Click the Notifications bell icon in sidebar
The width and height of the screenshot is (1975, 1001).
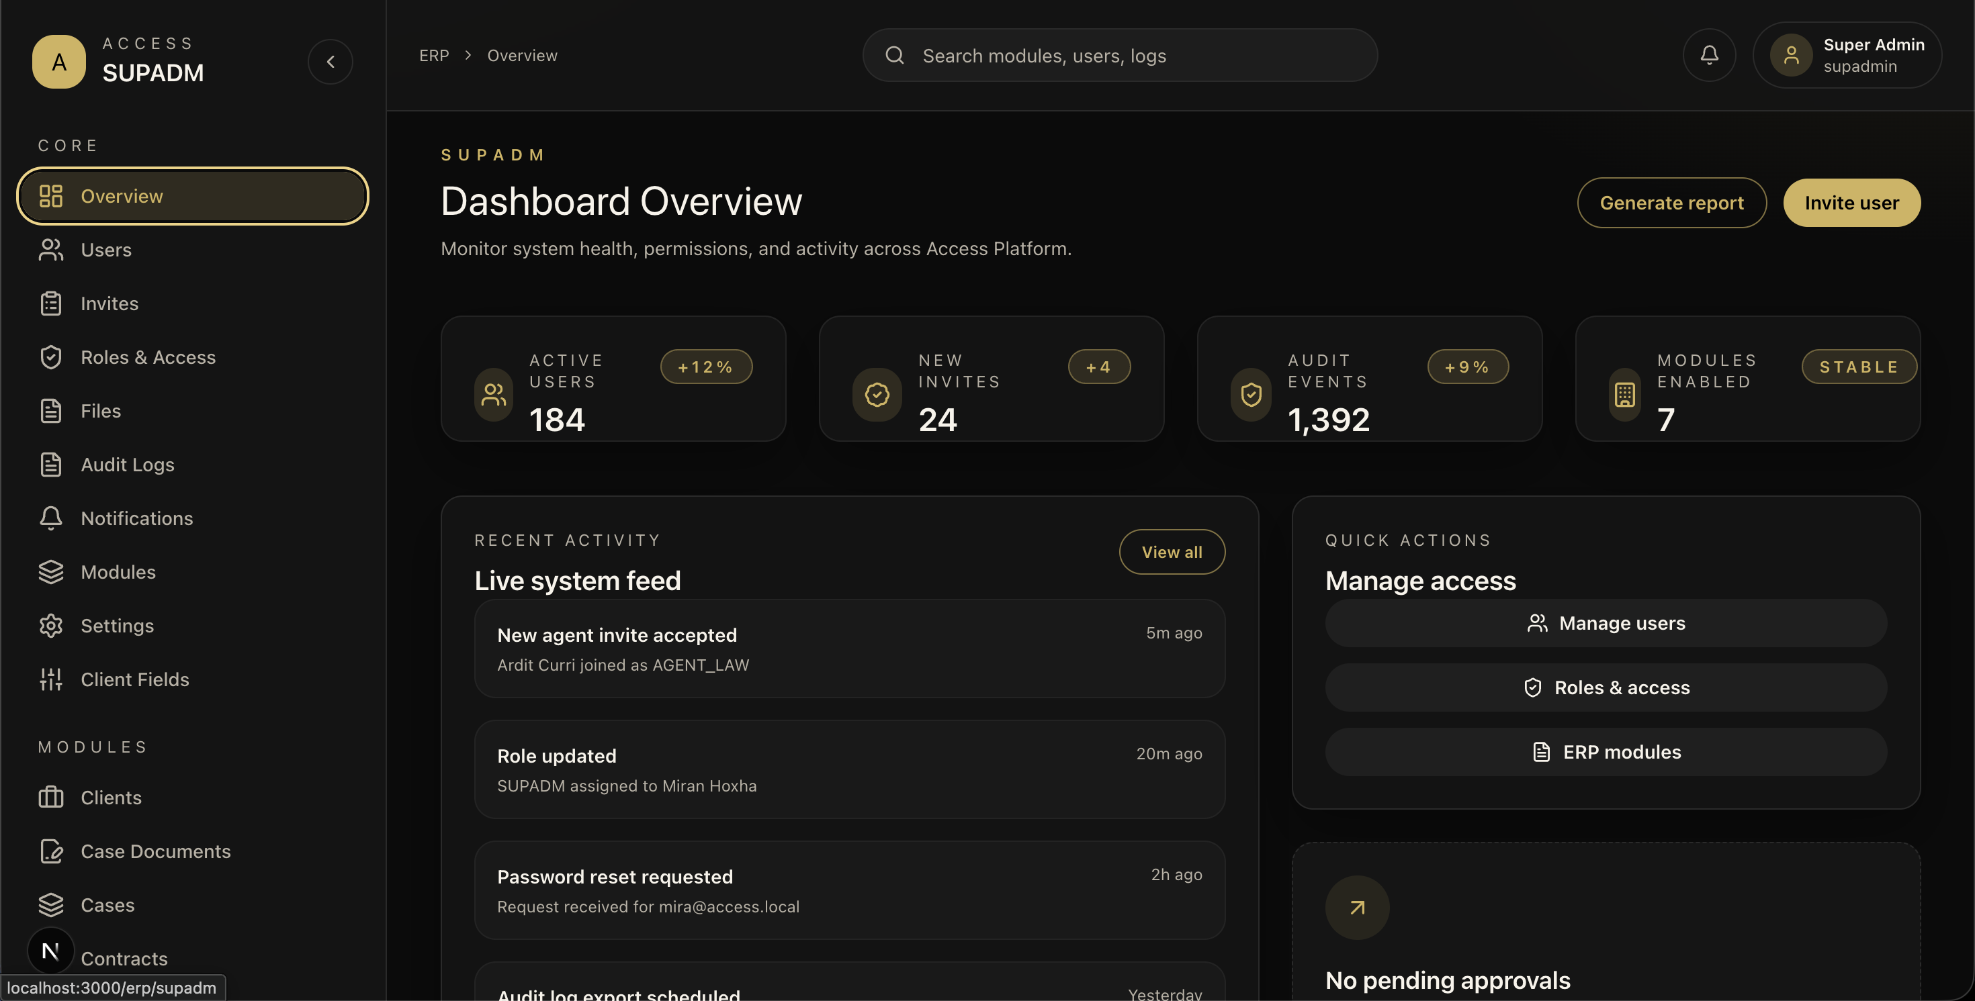click(x=50, y=518)
